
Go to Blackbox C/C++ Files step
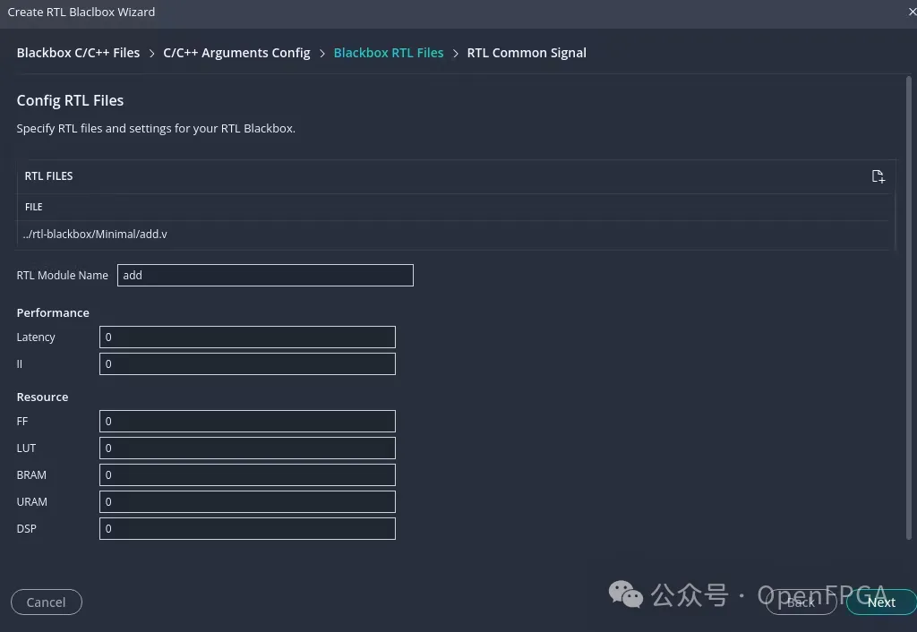(78, 53)
